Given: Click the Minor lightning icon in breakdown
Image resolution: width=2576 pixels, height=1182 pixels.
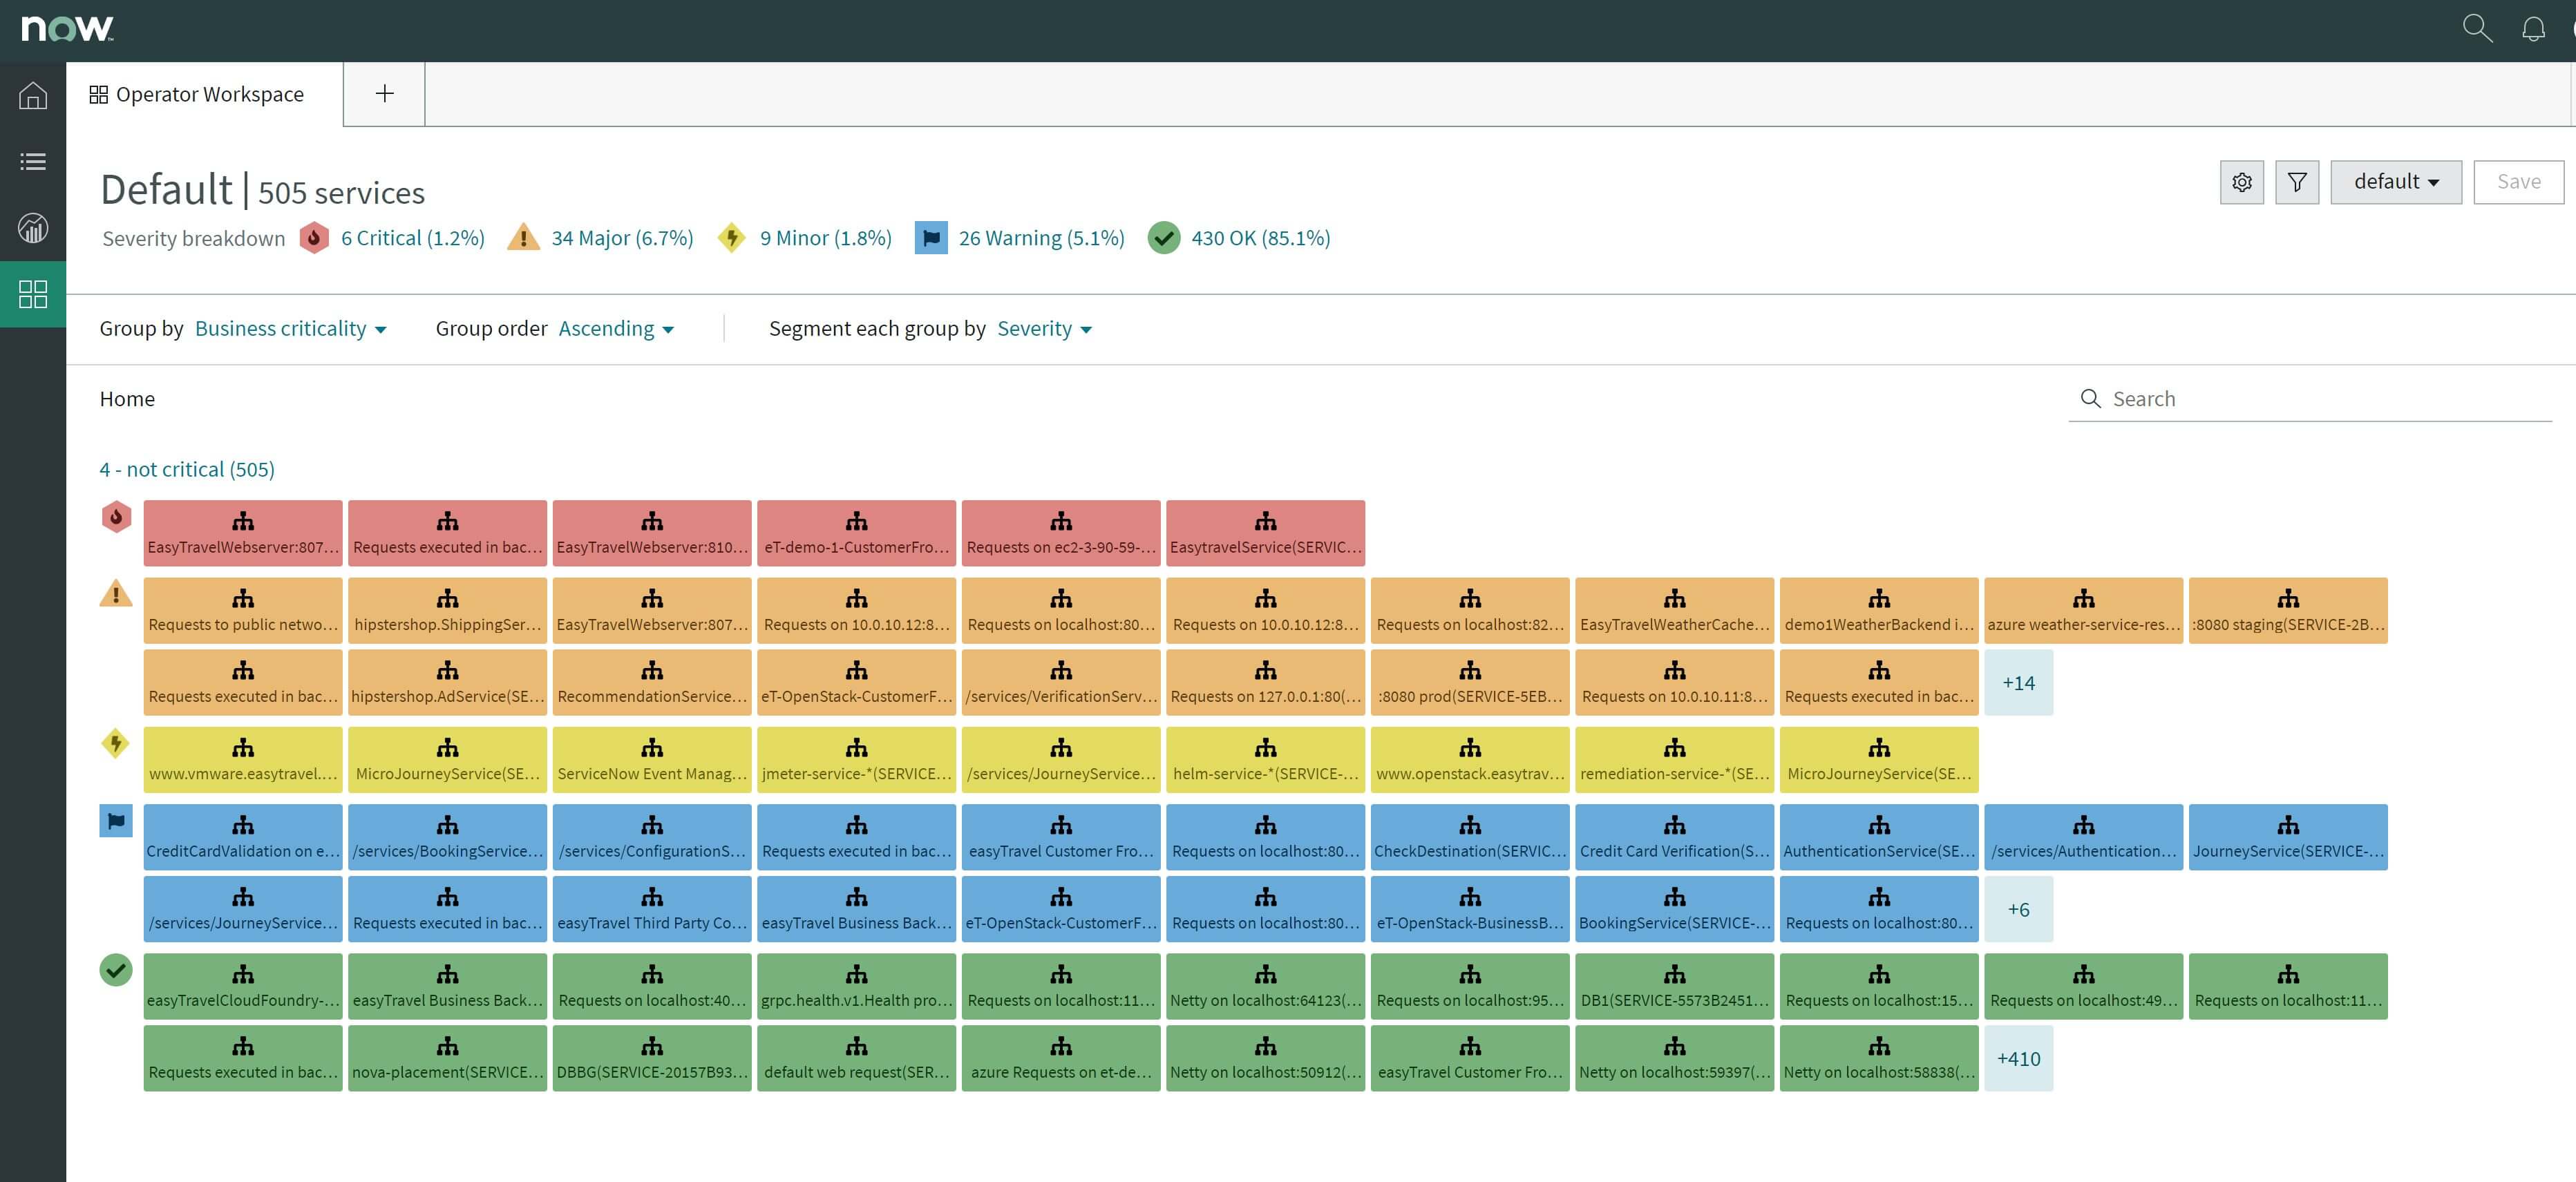Looking at the screenshot, I should point(732,238).
